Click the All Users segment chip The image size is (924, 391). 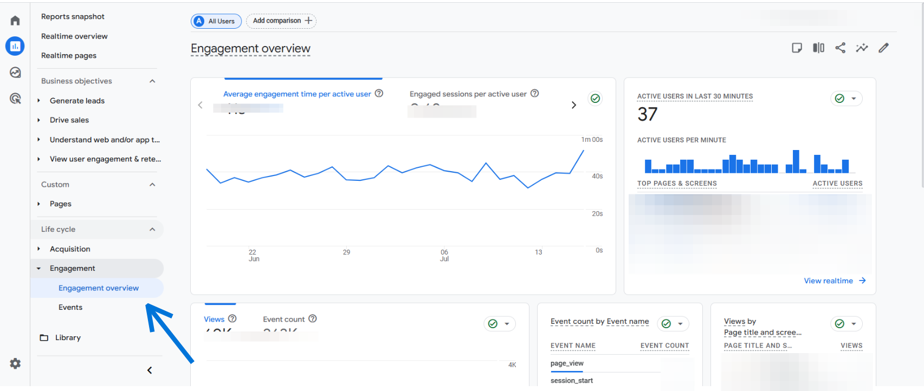click(216, 21)
